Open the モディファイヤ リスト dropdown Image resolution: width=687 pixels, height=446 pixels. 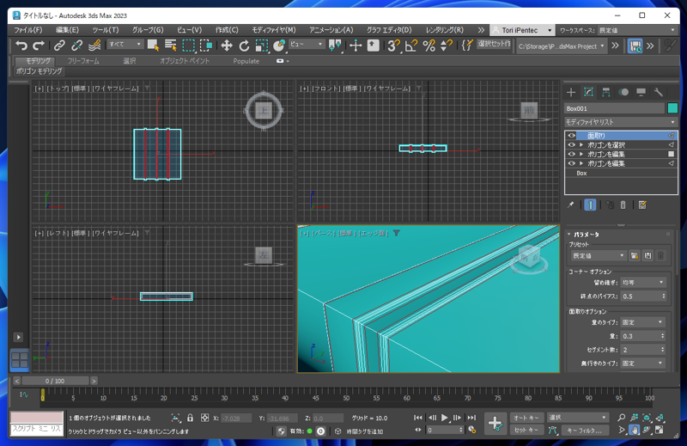621,122
